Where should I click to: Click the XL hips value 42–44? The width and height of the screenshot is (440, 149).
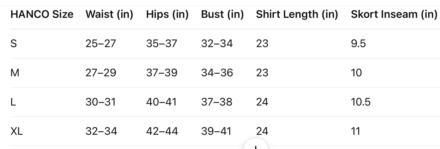point(162,131)
